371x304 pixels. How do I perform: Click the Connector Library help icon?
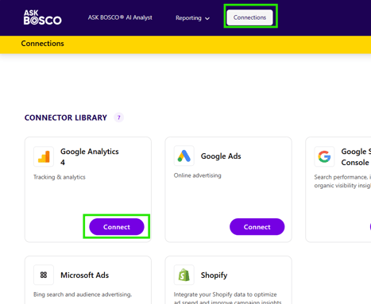point(119,117)
